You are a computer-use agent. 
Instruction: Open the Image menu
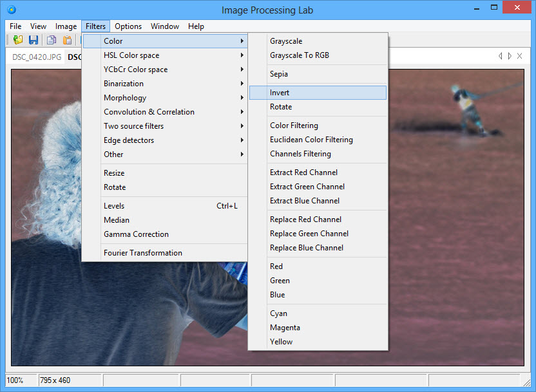pos(66,26)
